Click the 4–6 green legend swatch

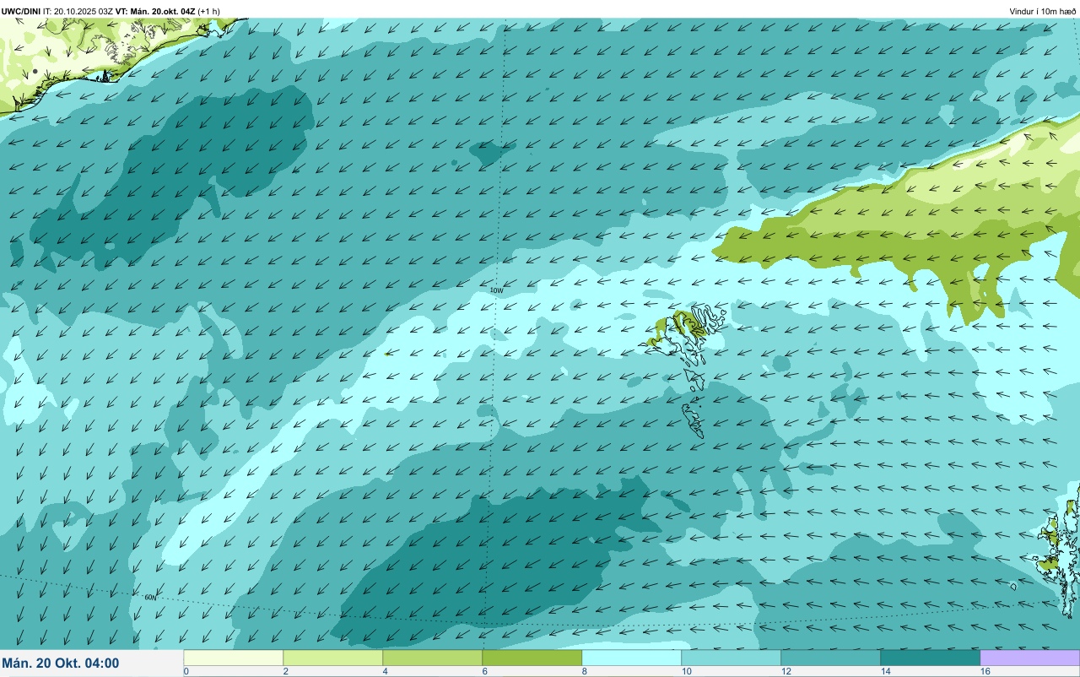(x=433, y=658)
